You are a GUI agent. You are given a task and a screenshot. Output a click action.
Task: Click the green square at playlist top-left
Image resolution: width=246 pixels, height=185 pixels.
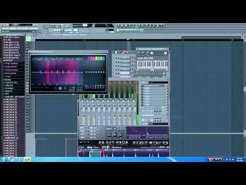(28, 39)
